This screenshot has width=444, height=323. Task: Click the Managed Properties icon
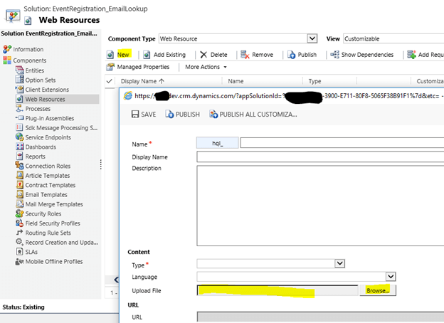[110, 67]
